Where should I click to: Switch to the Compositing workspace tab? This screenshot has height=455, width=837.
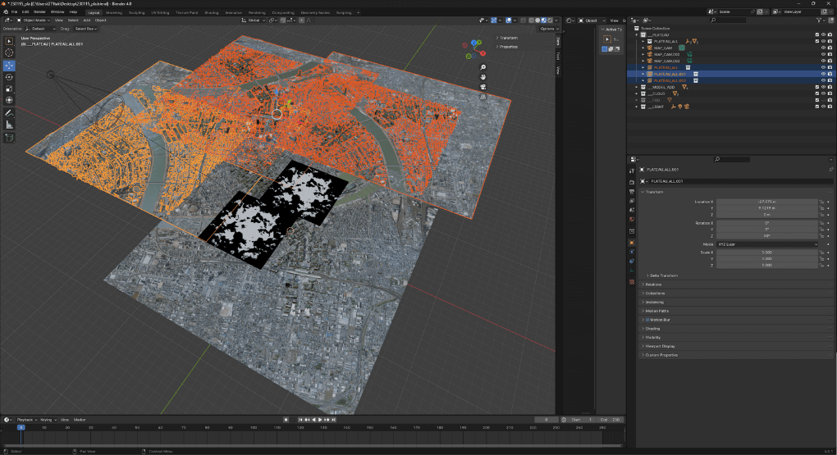point(283,12)
